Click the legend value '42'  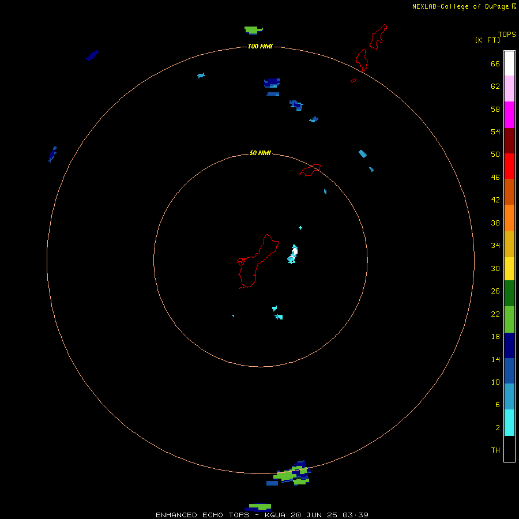click(x=495, y=200)
